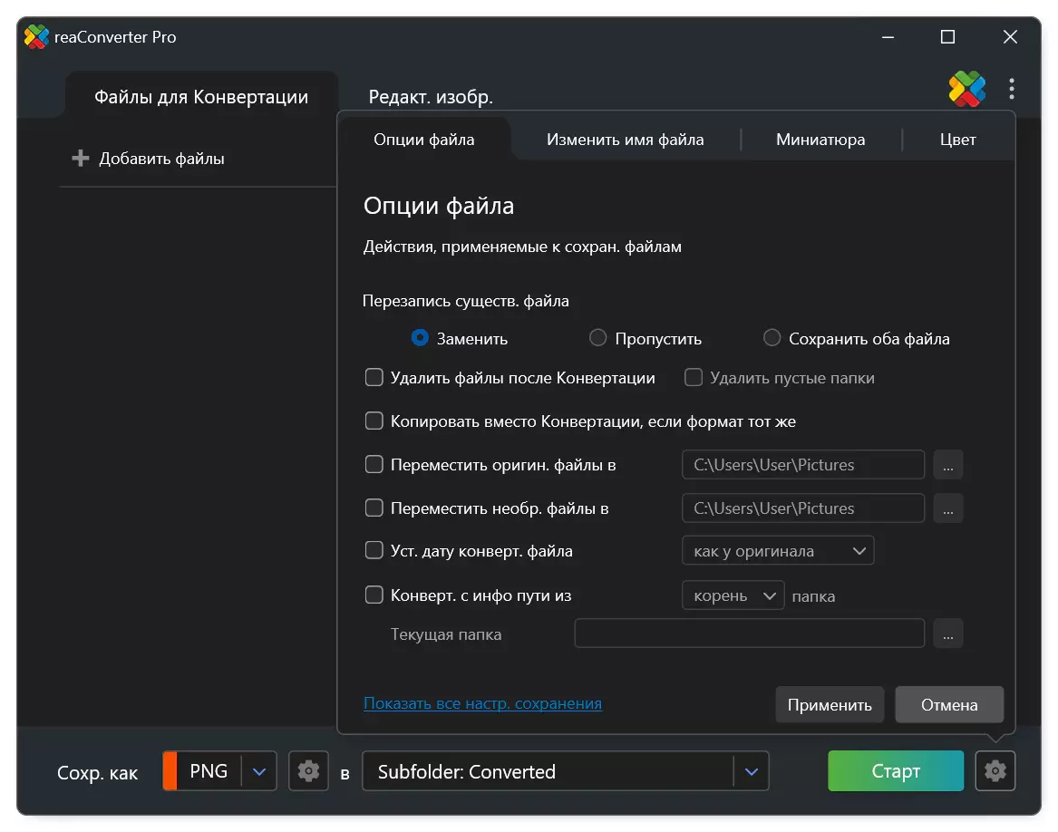Expand PNG output format dropdown arrow
The width and height of the screenshot is (1058, 832).
pyautogui.click(x=259, y=770)
